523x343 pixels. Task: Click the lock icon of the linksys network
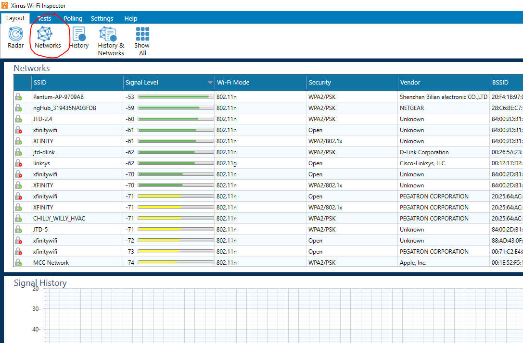[18, 163]
